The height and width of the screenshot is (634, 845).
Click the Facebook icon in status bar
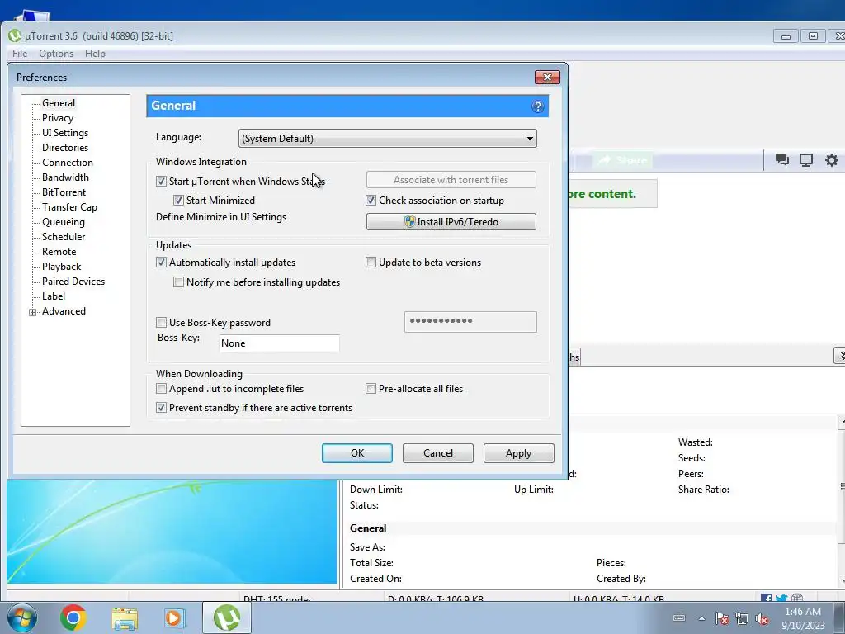click(x=767, y=598)
